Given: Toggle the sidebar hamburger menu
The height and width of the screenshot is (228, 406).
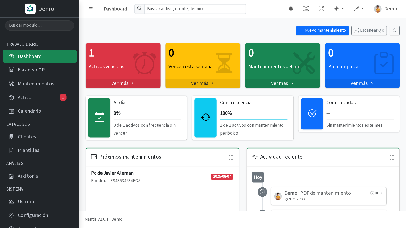Looking at the screenshot, I should click(91, 9).
